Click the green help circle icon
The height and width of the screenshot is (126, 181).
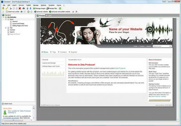point(60,9)
